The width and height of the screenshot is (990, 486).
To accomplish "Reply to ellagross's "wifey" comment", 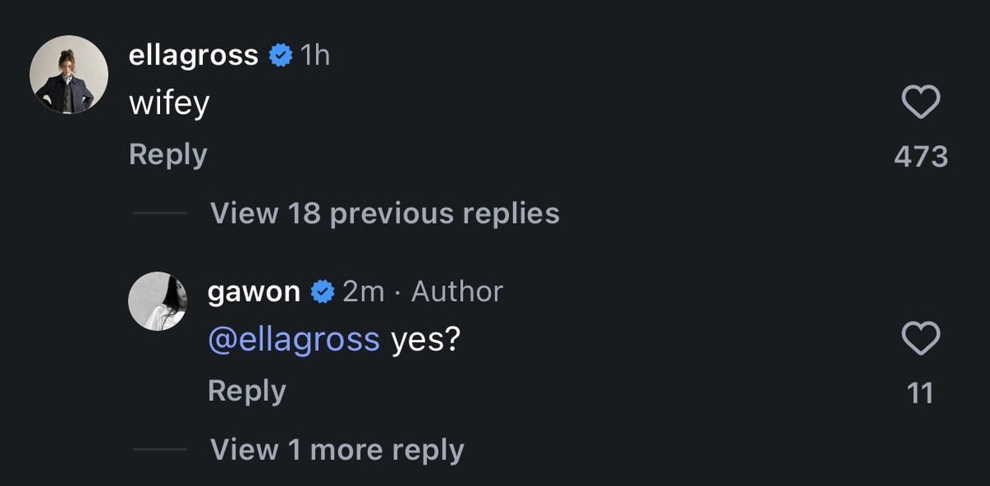I will click(167, 154).
